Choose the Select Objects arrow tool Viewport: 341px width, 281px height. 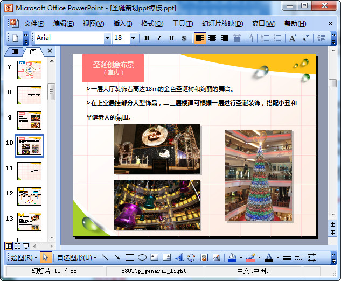[45, 257]
